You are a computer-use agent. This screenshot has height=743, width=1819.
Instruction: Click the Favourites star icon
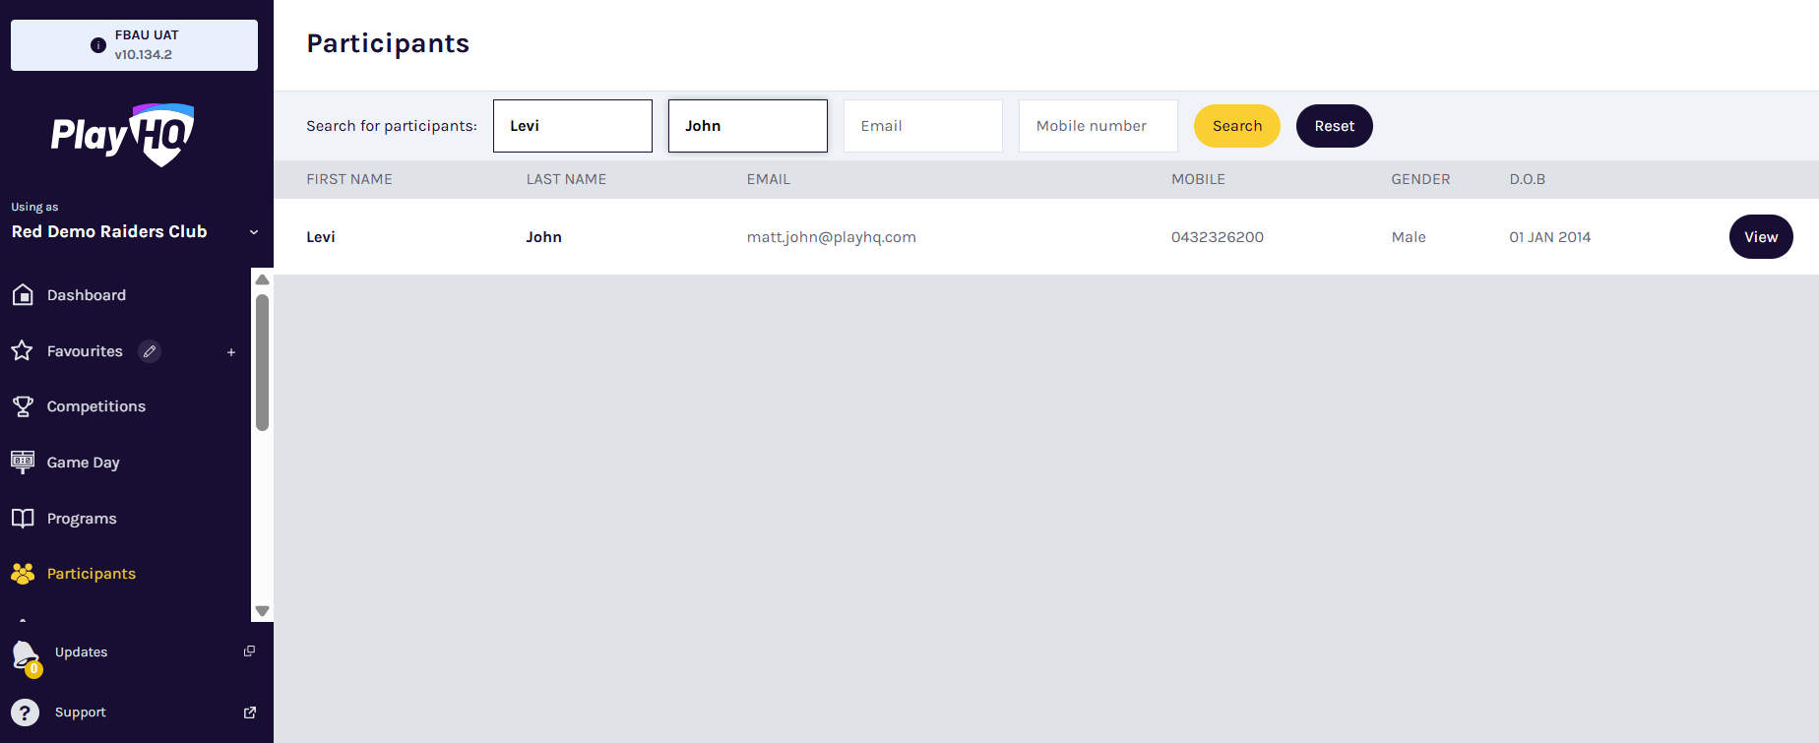pyautogui.click(x=22, y=351)
